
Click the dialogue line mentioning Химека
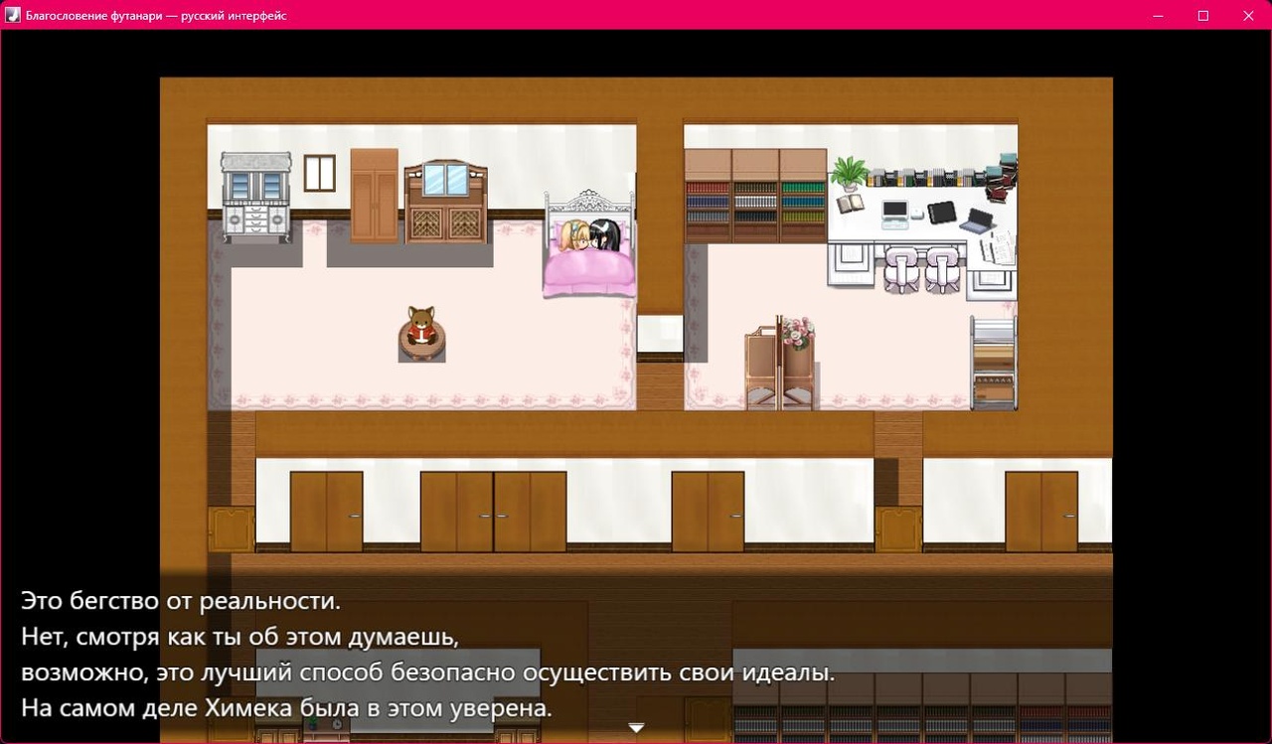click(286, 709)
